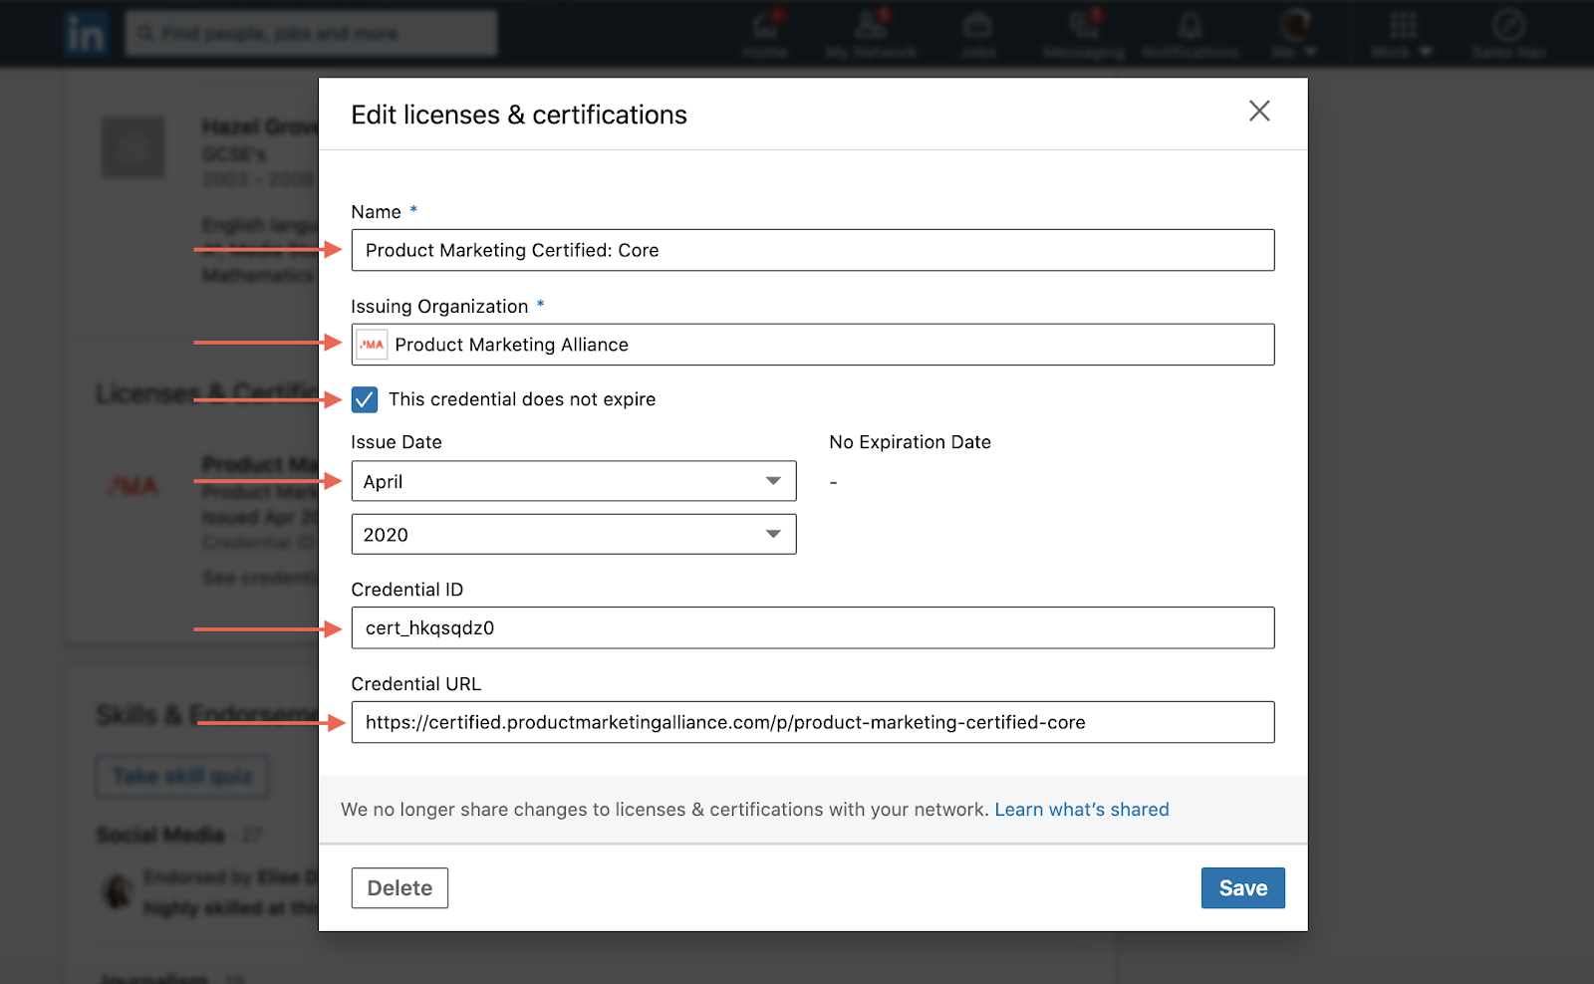The image size is (1594, 984).
Task: Click the Delete button
Action: point(399,887)
